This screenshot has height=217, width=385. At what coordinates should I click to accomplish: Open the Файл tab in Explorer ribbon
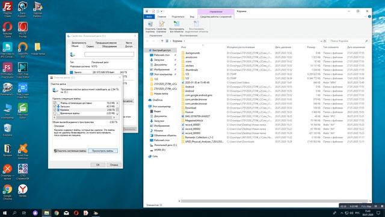(x=149, y=17)
